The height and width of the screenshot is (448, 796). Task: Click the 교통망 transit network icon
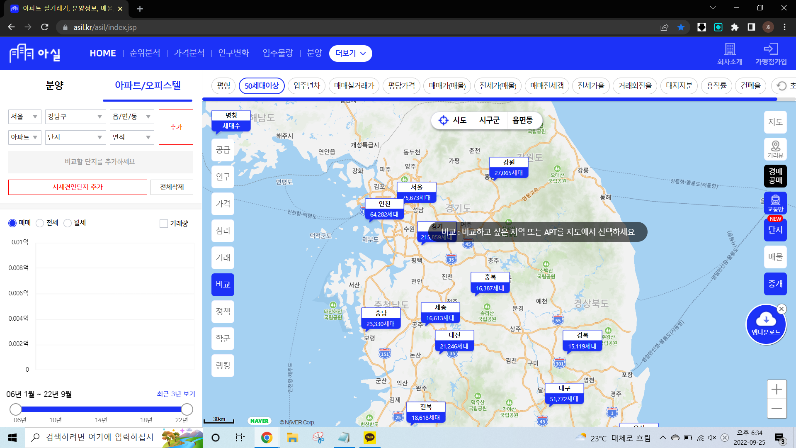click(x=775, y=203)
